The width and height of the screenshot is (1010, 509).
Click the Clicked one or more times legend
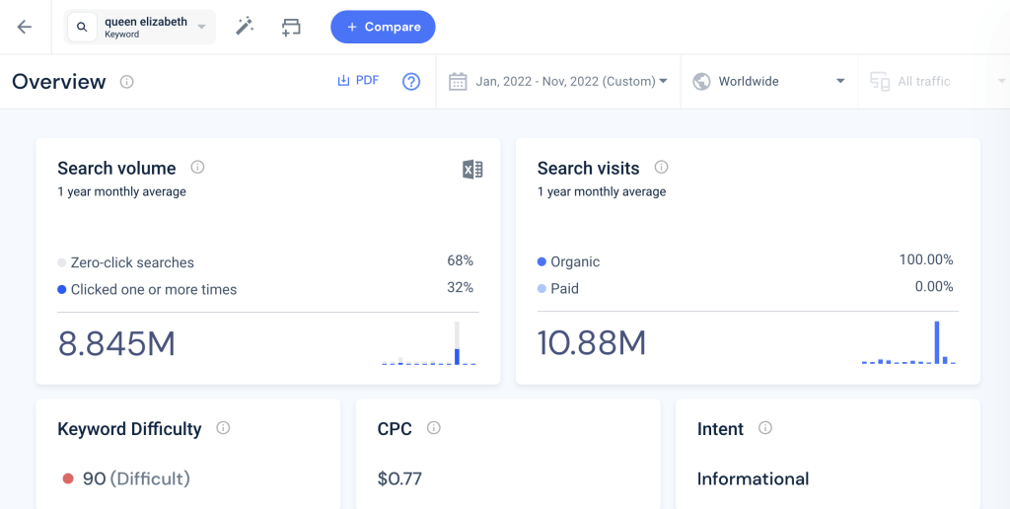tap(147, 290)
